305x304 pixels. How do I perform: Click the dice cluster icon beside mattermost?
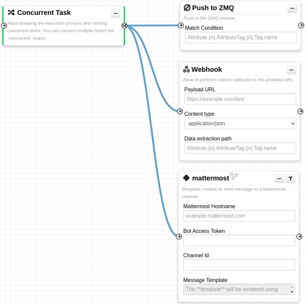tap(233, 176)
